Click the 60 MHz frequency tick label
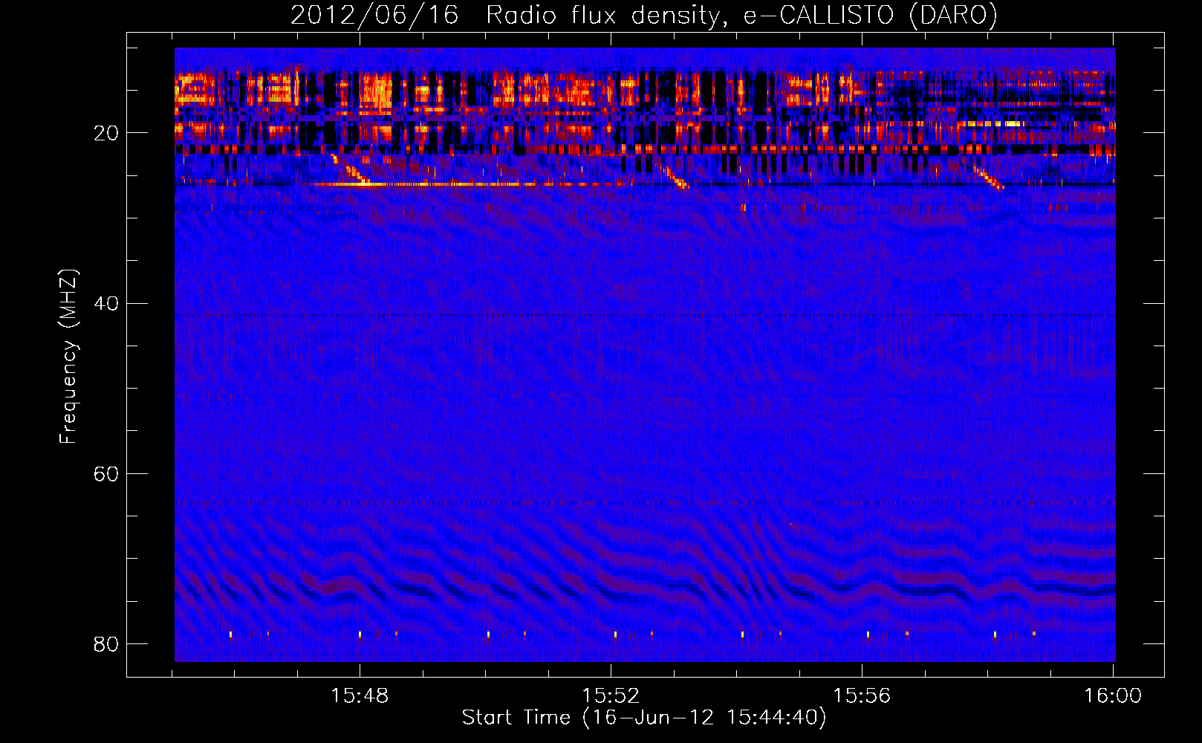 (106, 473)
